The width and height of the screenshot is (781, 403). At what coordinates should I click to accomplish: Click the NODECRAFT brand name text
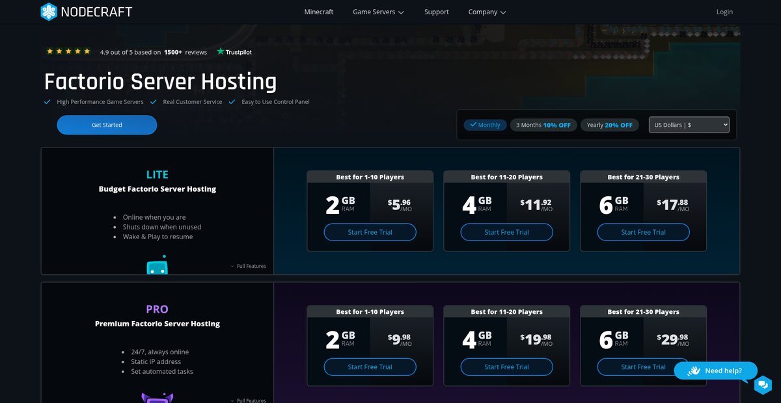(x=97, y=12)
